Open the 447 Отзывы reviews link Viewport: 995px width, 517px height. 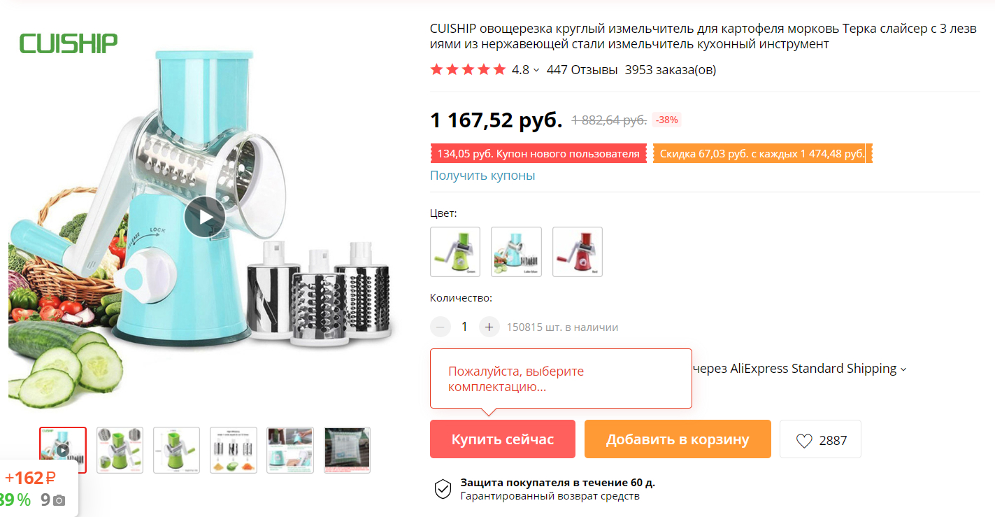[582, 70]
